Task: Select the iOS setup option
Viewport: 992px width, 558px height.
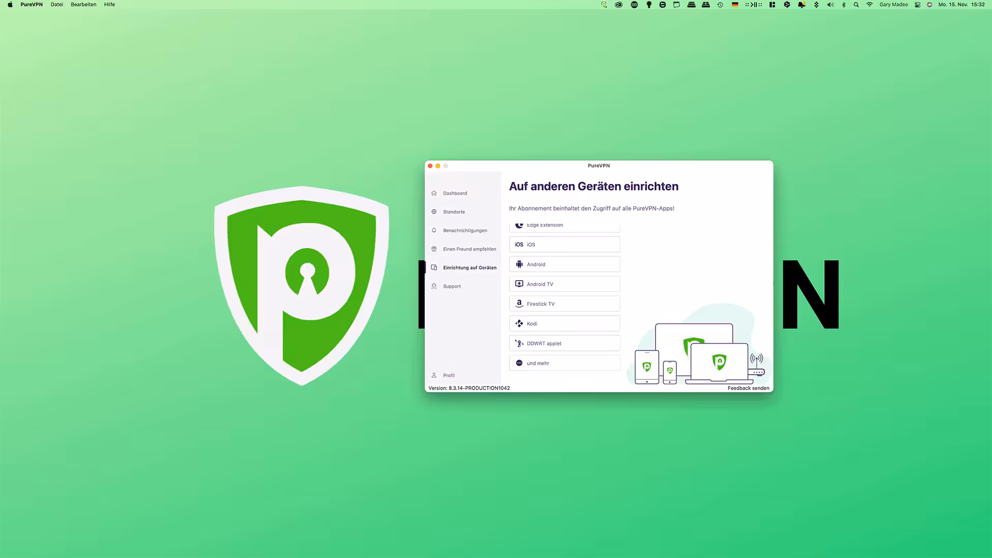Action: click(564, 244)
